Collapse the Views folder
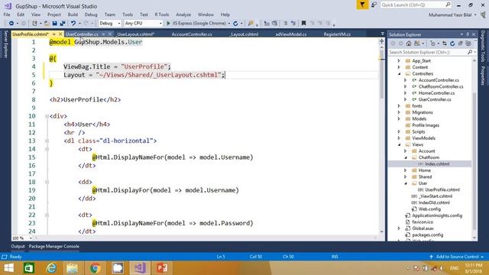489x275 pixels. click(399, 144)
